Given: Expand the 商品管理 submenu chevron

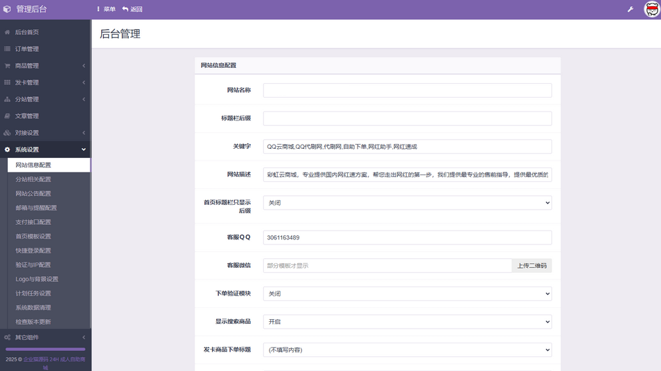Looking at the screenshot, I should [83, 66].
